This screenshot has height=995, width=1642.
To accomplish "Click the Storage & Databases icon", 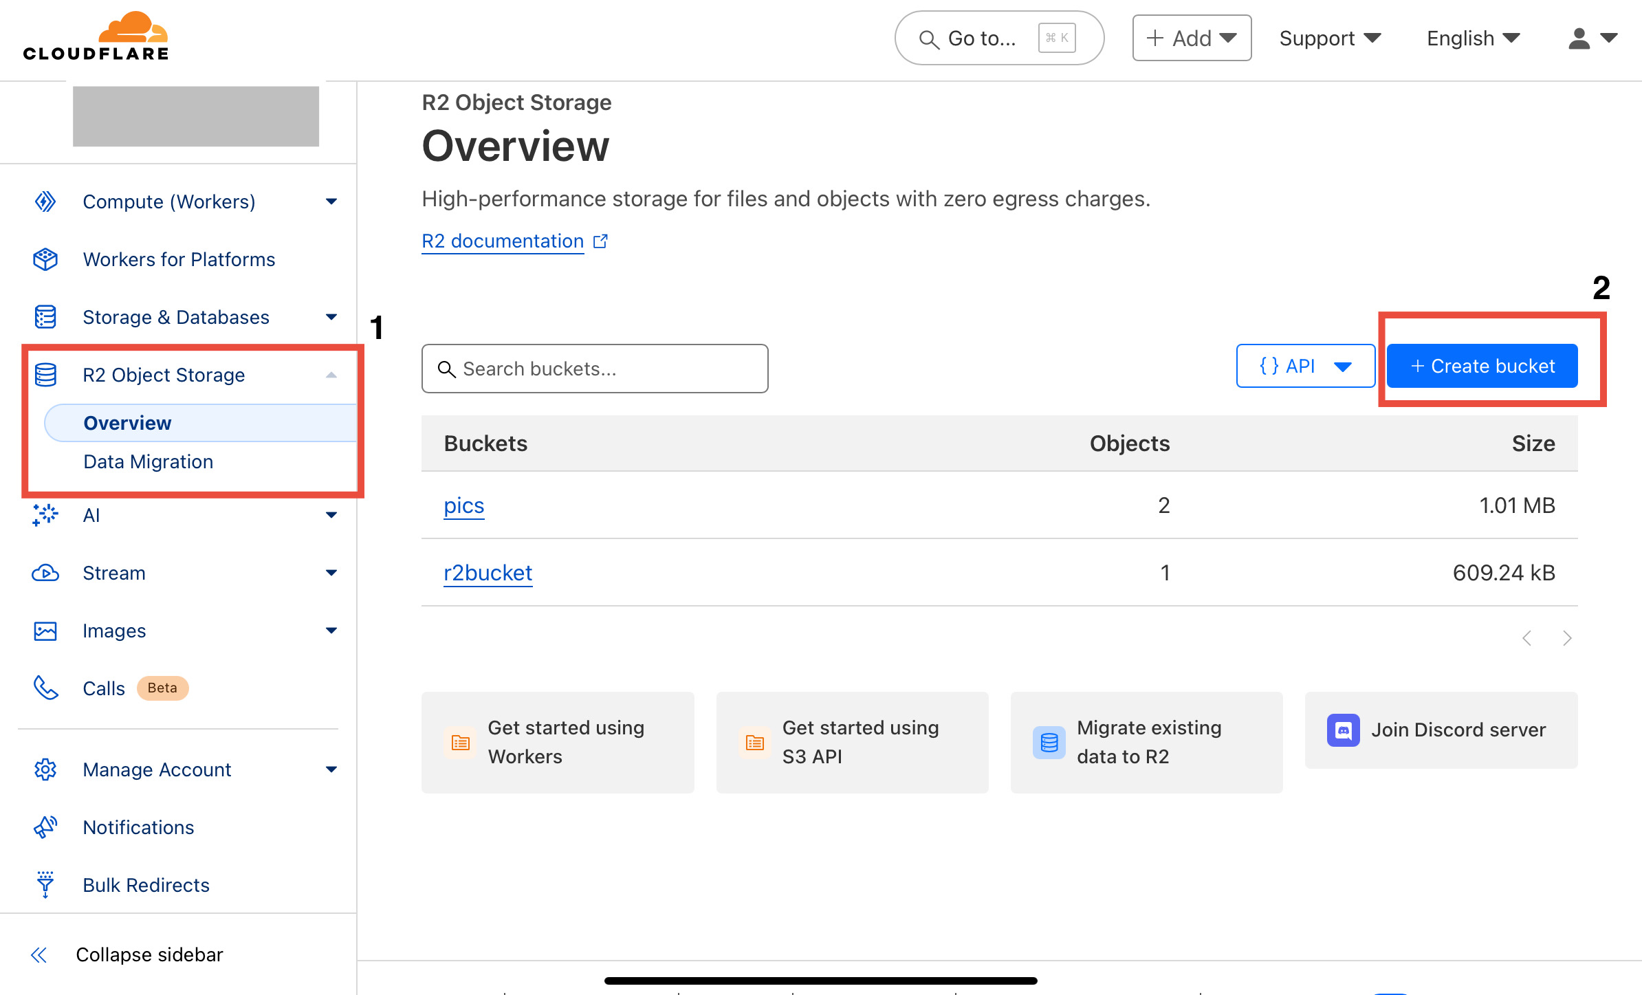I will (45, 317).
